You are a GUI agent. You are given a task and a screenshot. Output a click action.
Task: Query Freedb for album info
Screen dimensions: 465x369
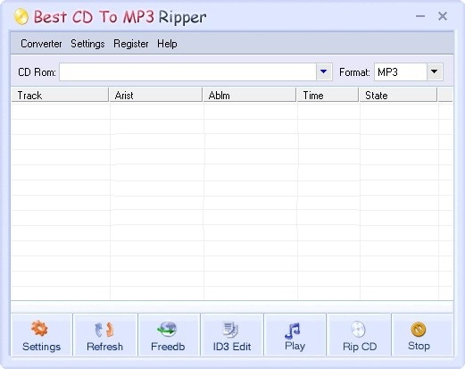[x=169, y=335]
